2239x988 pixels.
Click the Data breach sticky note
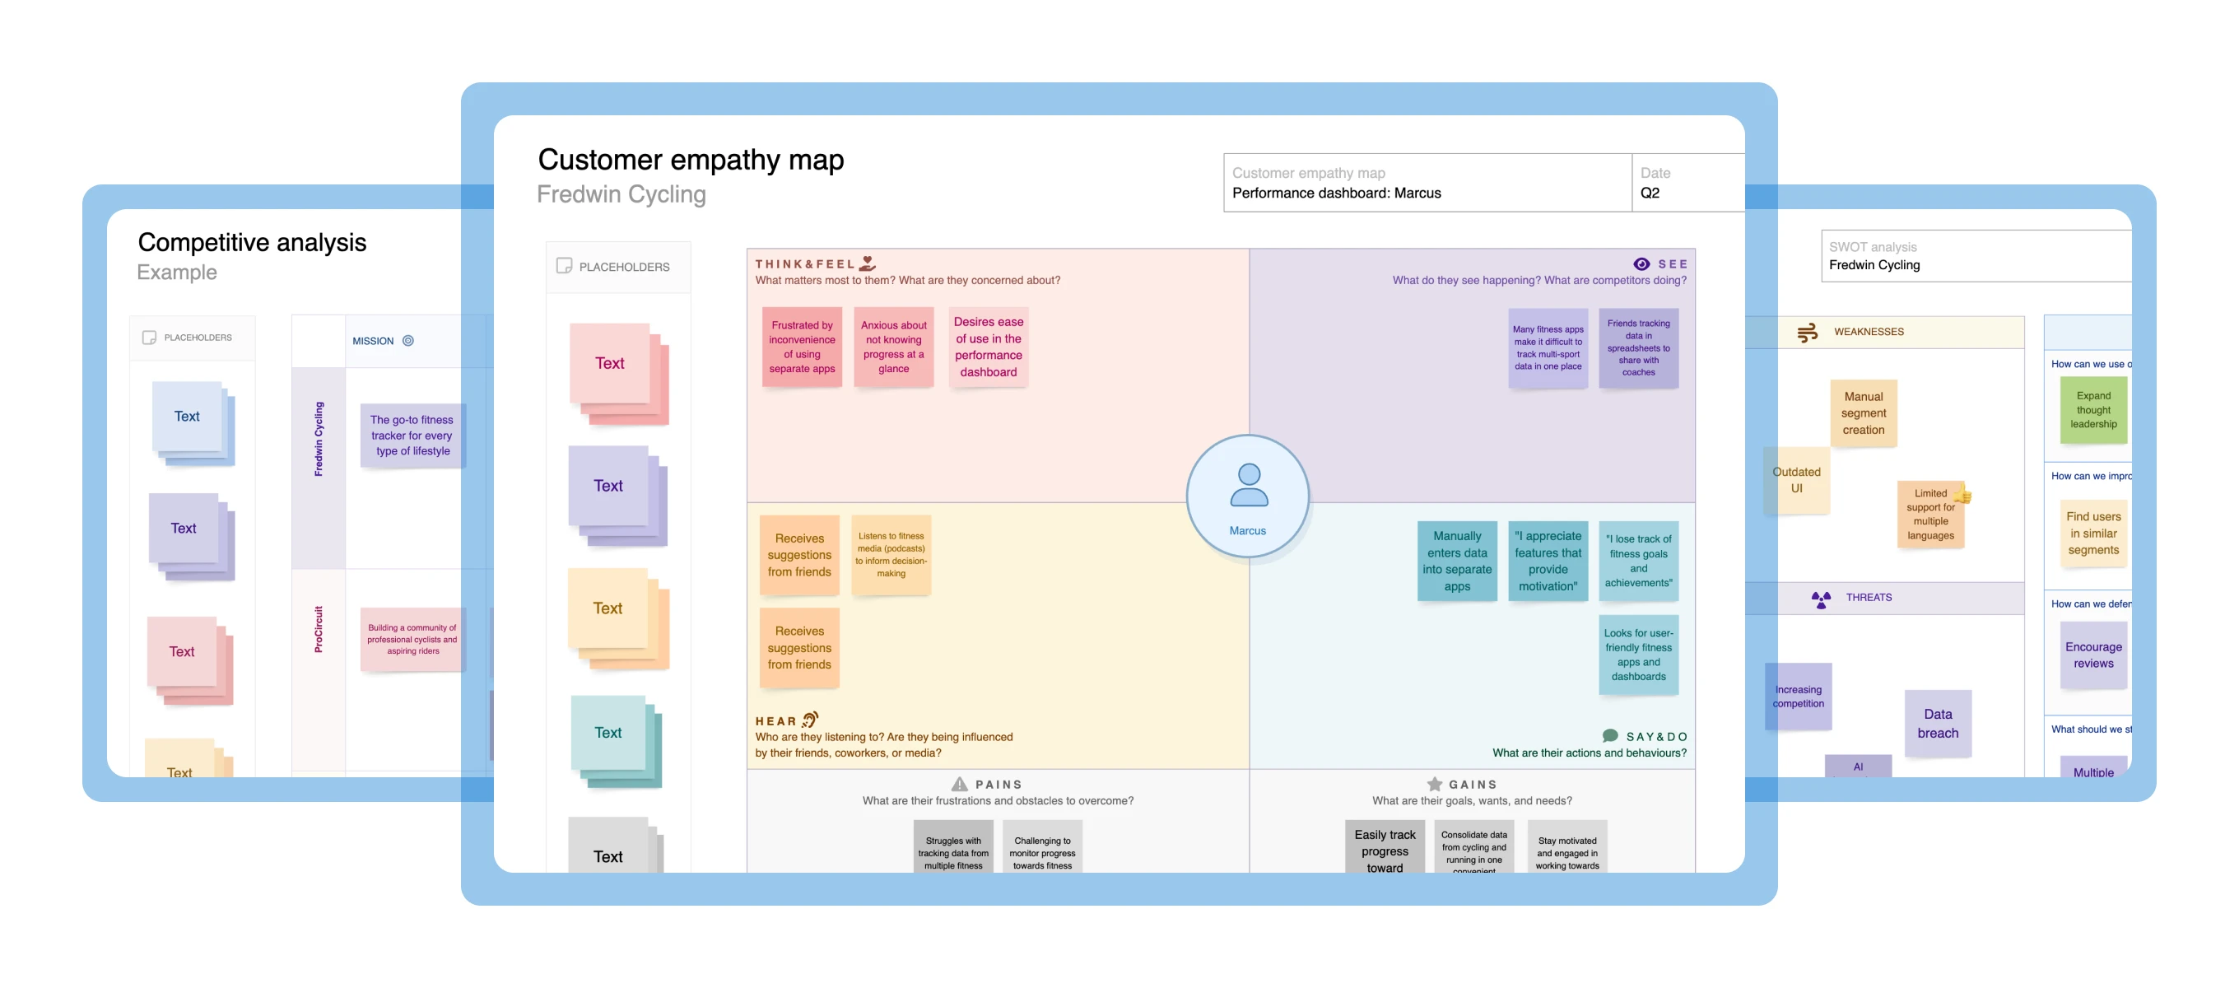[1938, 724]
